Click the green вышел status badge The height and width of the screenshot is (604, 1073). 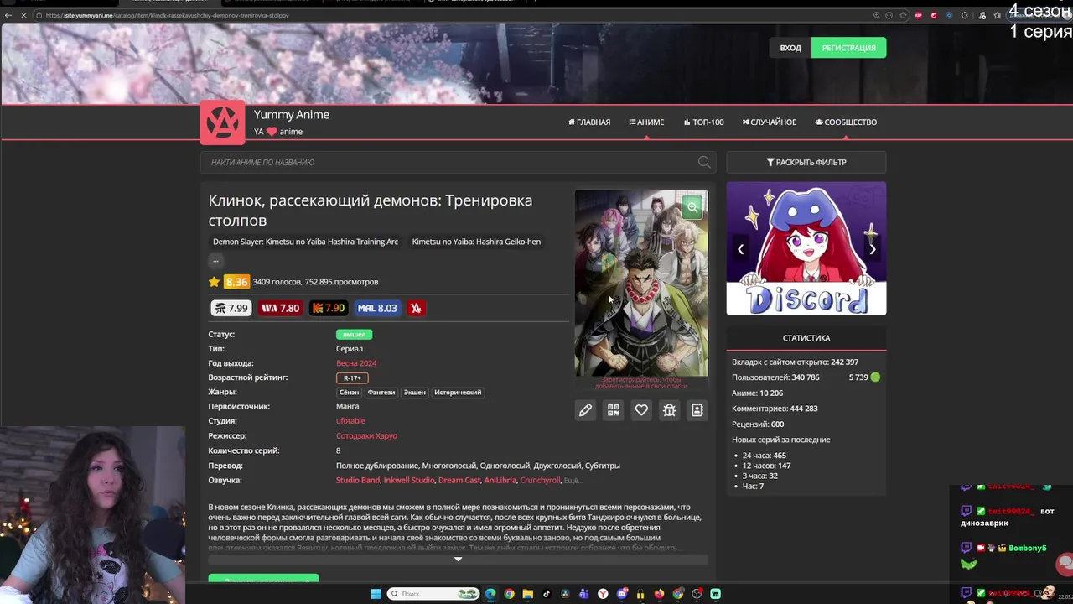point(354,334)
